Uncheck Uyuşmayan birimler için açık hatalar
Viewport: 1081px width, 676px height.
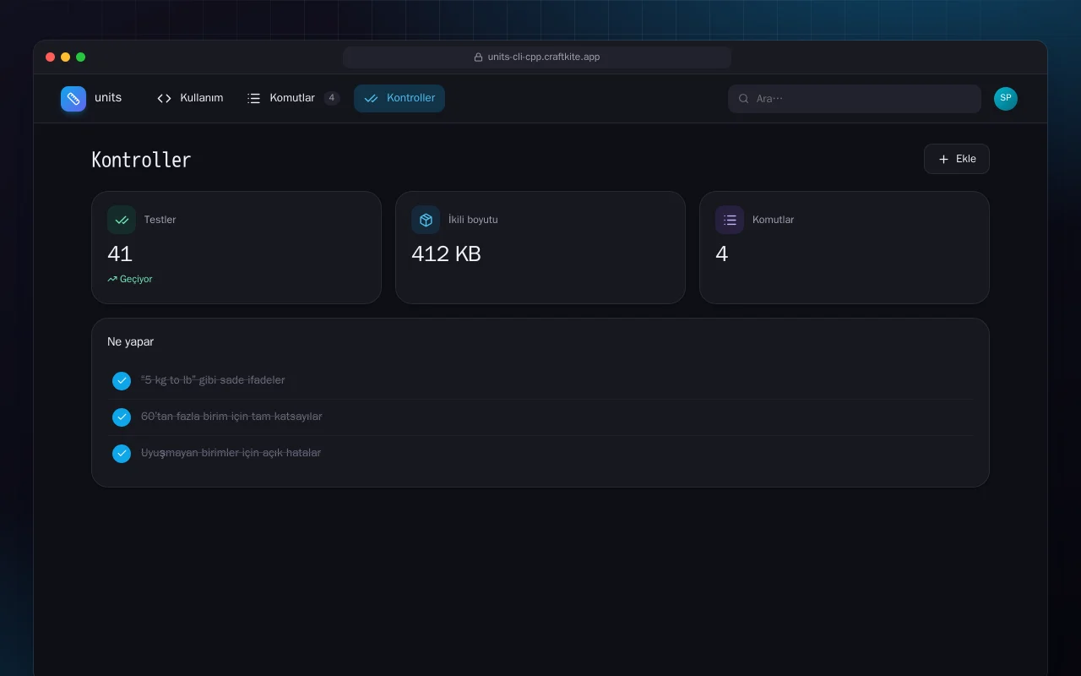pos(122,454)
